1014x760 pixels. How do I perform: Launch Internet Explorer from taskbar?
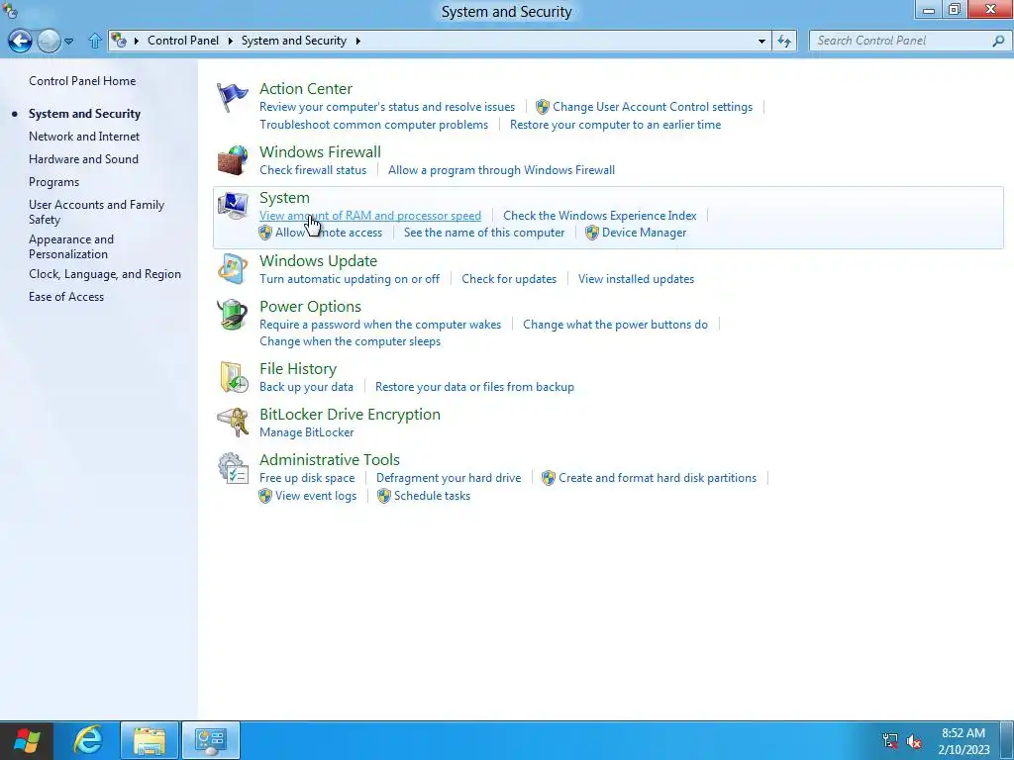click(88, 740)
